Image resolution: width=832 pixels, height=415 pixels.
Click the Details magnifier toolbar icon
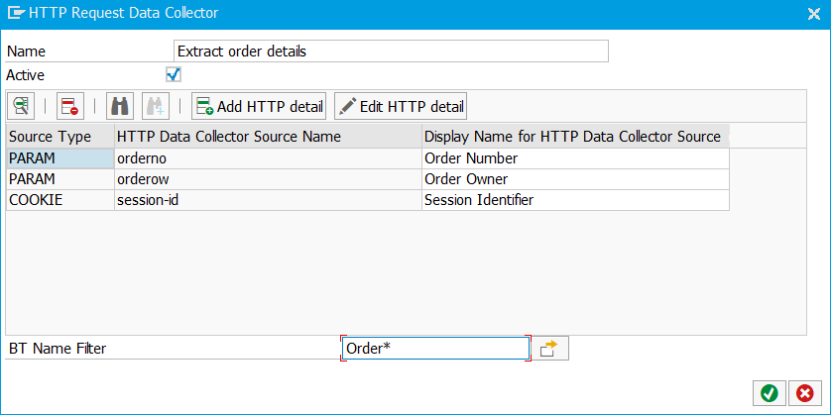coord(21,107)
